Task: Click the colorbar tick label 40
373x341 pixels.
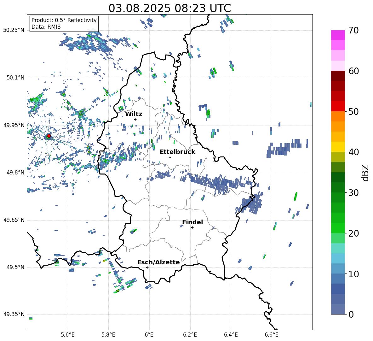Action: click(x=353, y=152)
